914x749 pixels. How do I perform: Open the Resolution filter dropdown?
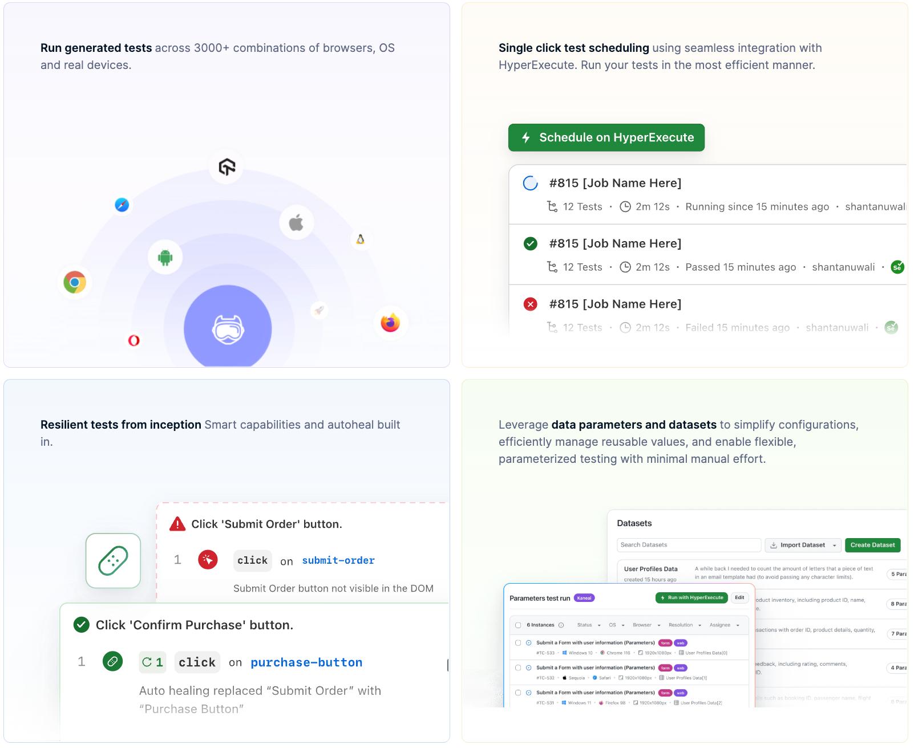click(685, 625)
